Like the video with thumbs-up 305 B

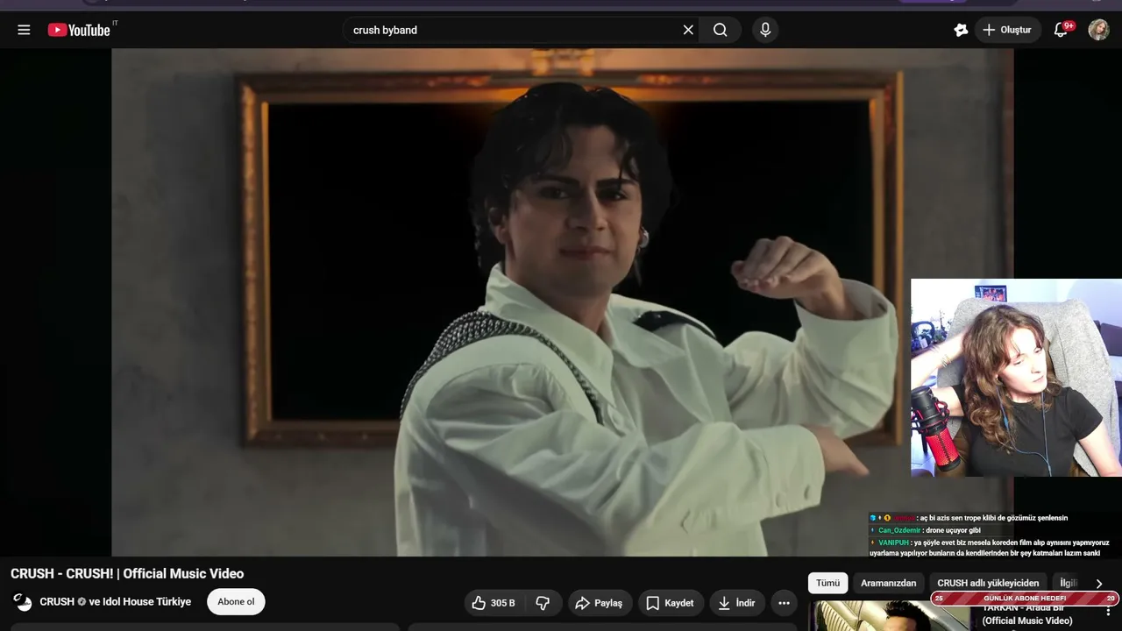click(493, 603)
